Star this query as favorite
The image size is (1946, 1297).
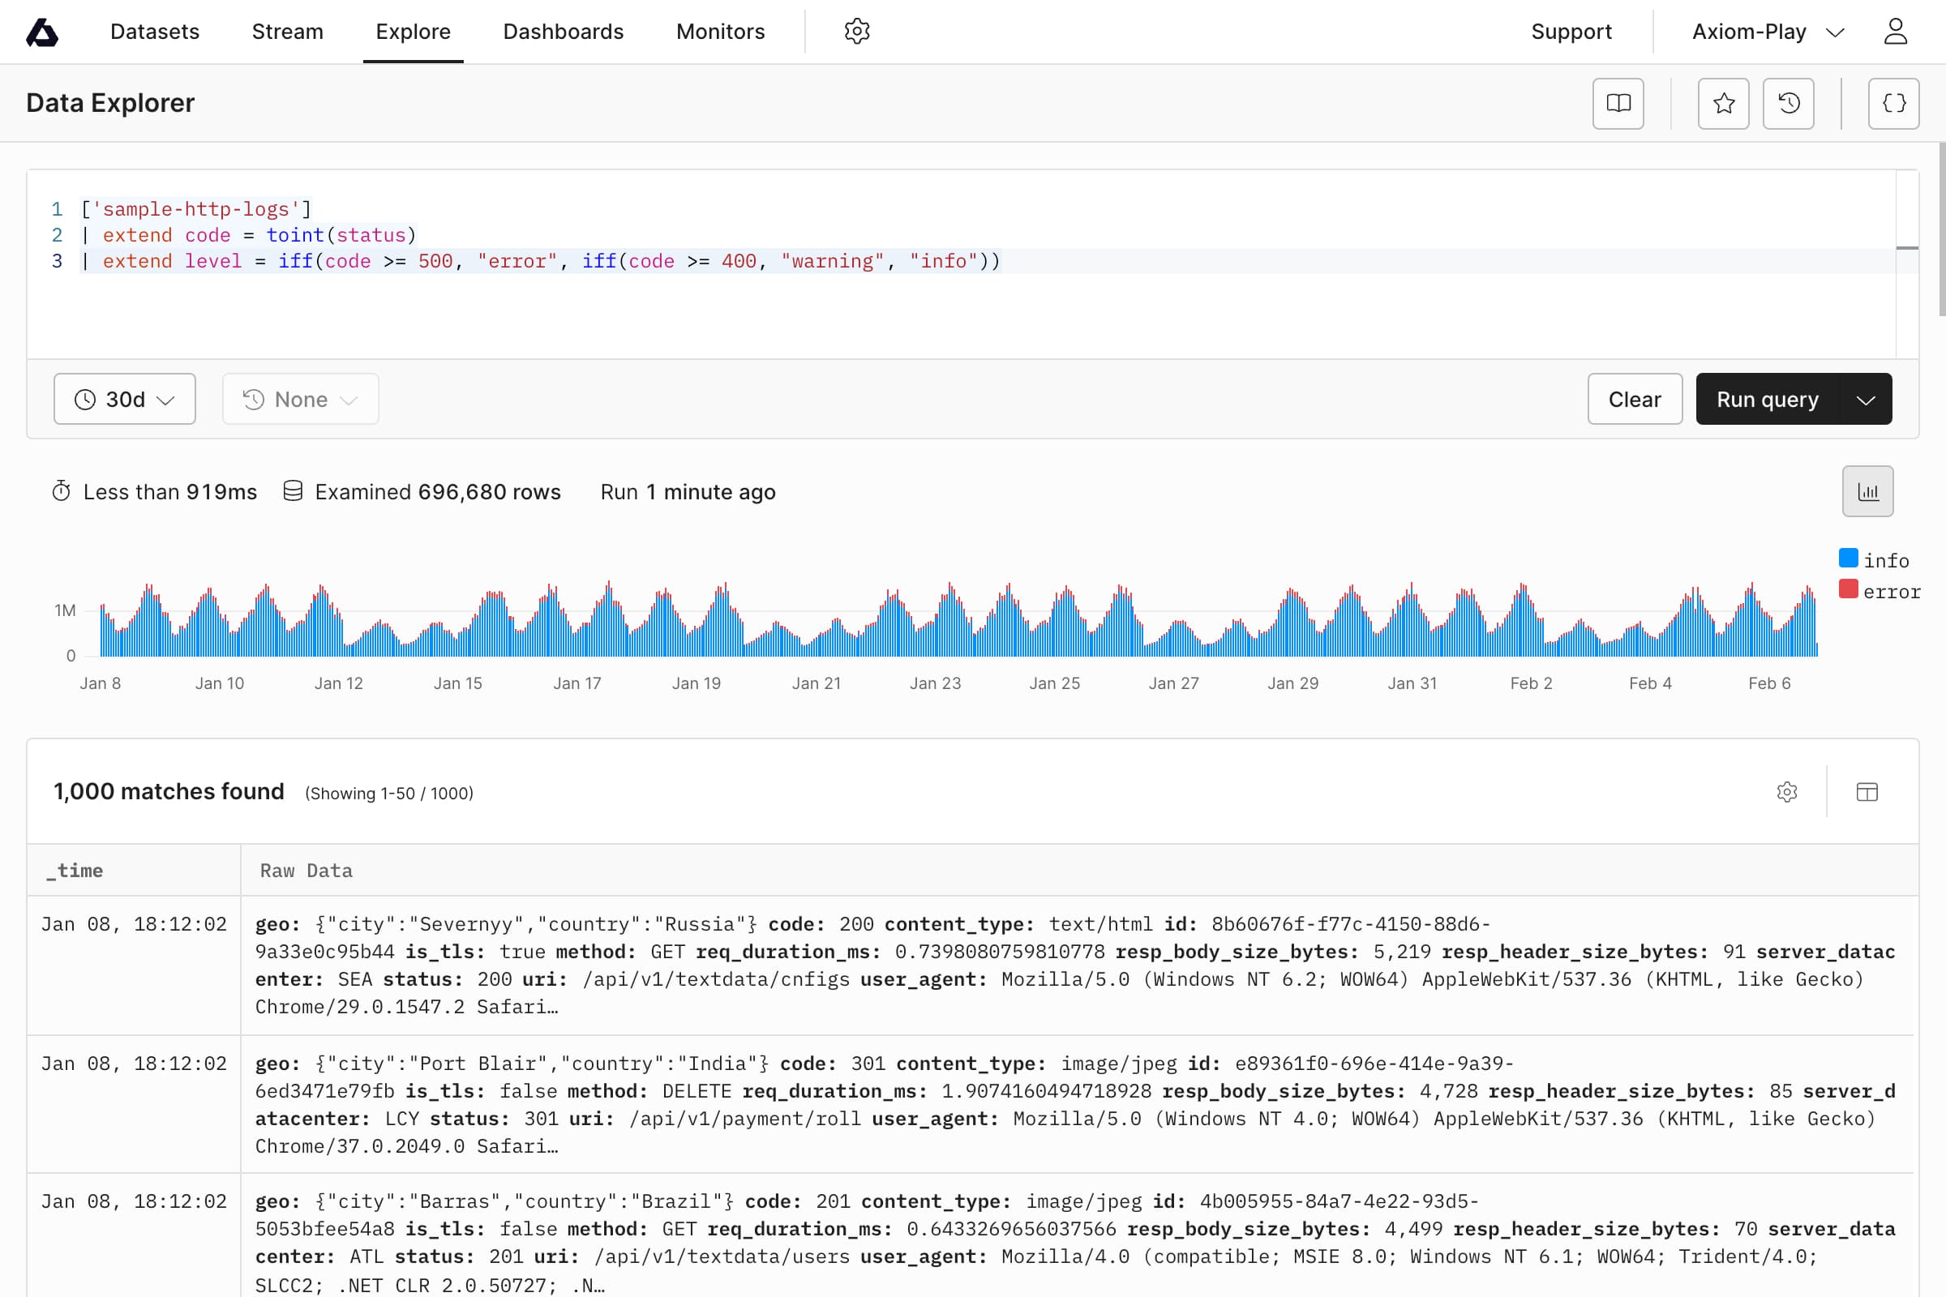[x=1724, y=104]
